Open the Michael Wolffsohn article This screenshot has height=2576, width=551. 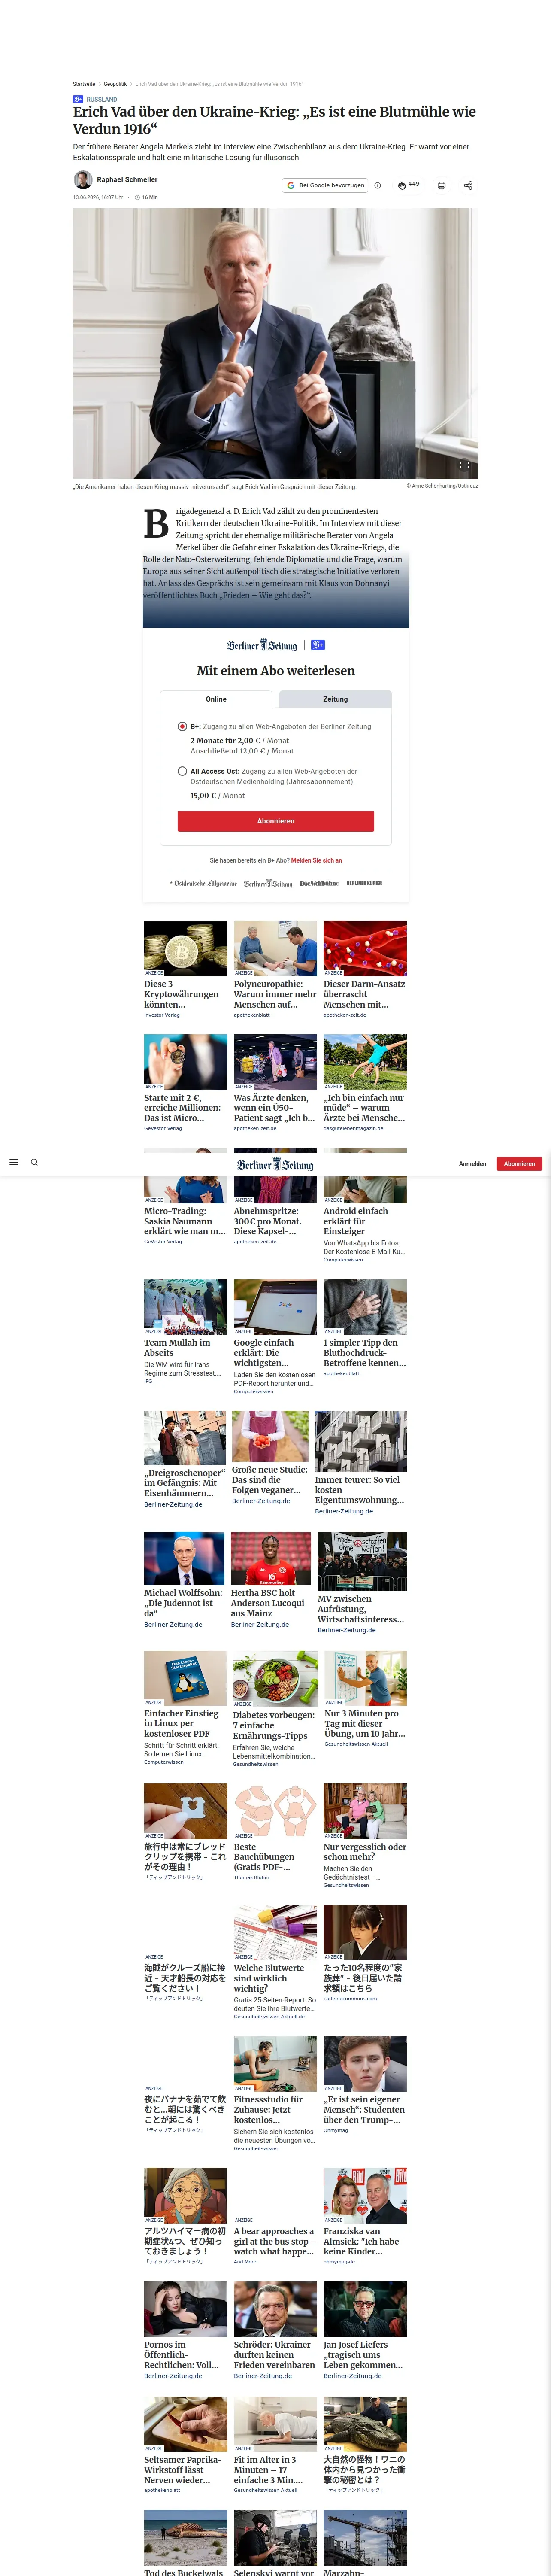pyautogui.click(x=185, y=1580)
